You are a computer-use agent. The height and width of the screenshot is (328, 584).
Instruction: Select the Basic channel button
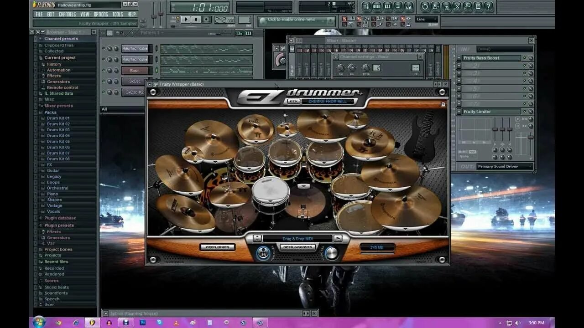tap(135, 70)
